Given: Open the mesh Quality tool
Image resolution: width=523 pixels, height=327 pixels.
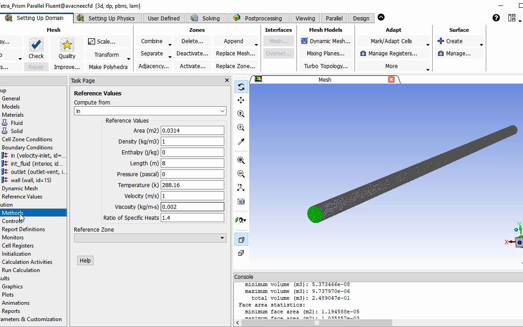Looking at the screenshot, I should click(x=67, y=47).
